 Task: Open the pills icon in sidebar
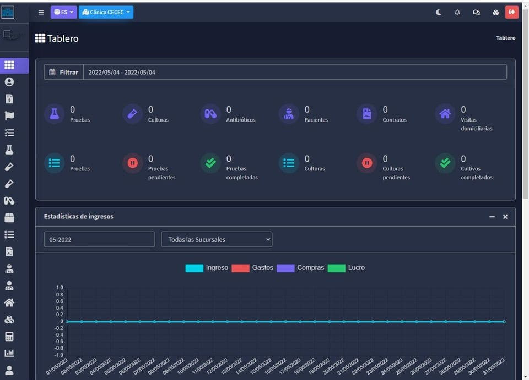[9, 201]
